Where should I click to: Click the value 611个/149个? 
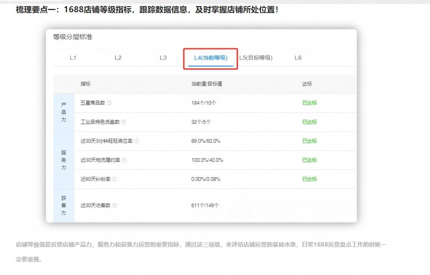(x=205, y=205)
